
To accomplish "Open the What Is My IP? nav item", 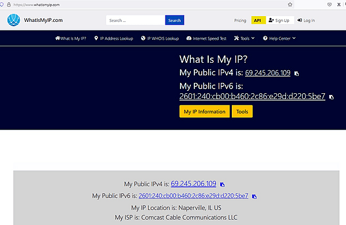I will (x=70, y=39).
